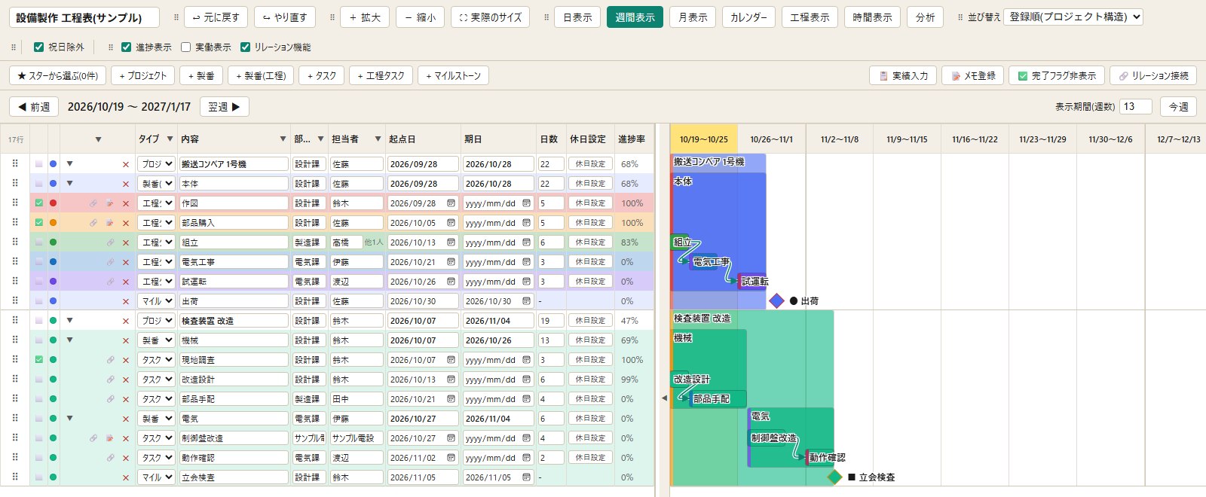This screenshot has height=497, width=1206.
Task: Click the undo 元に戻す toolbar button
Action: (x=216, y=17)
